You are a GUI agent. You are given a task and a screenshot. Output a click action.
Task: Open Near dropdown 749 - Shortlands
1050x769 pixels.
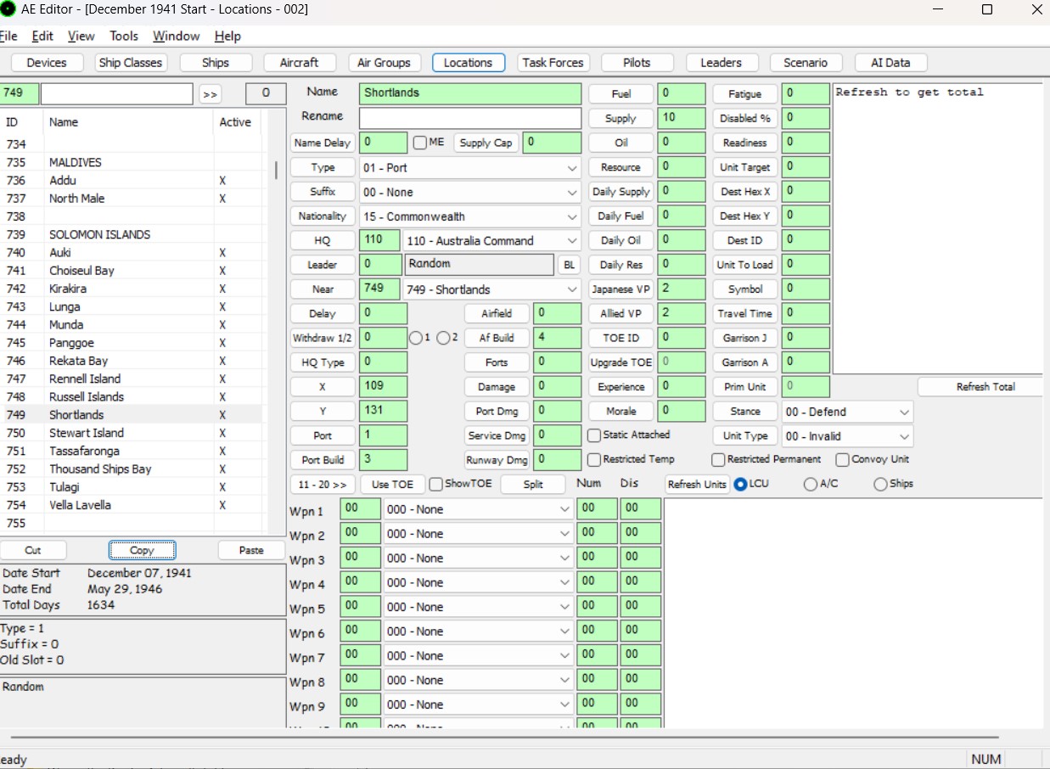point(492,289)
